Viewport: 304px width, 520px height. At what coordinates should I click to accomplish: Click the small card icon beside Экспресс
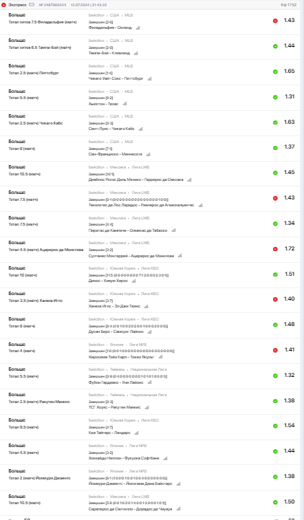coord(32,5)
